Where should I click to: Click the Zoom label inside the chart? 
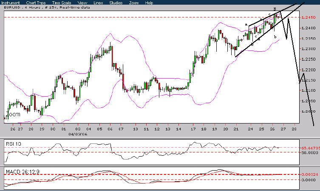[x=13, y=115]
